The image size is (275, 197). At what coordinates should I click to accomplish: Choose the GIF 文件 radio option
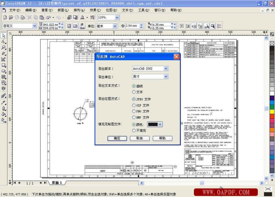134,105
